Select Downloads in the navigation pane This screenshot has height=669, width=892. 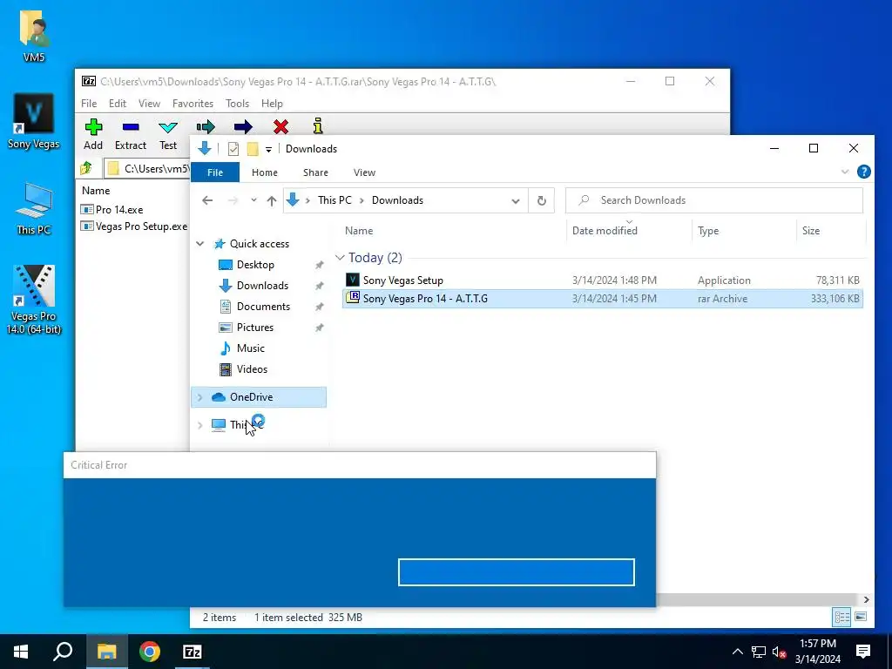262,286
